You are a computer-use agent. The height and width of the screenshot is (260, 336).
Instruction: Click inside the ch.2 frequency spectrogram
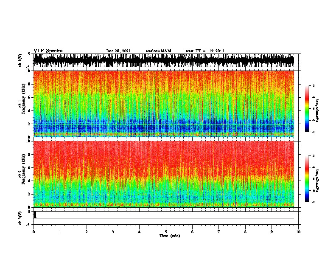[164, 174]
